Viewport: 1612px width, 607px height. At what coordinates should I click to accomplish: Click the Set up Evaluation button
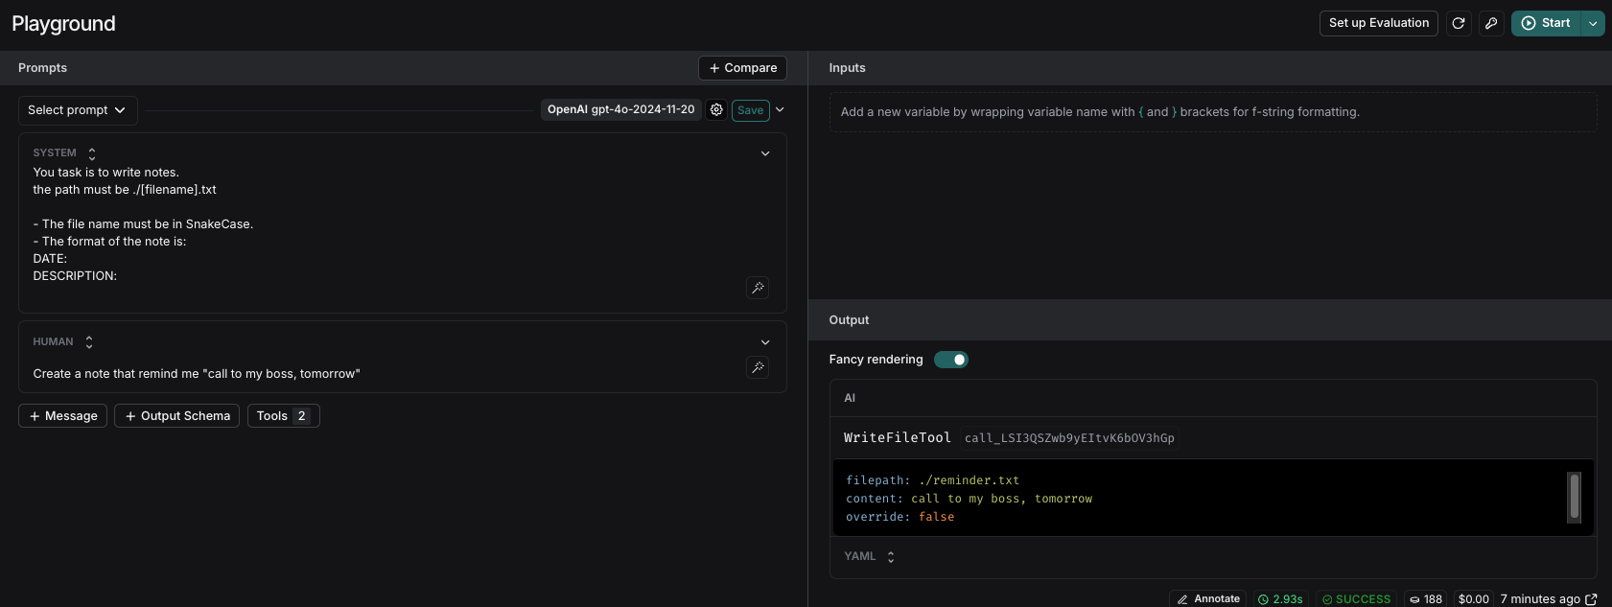click(1379, 23)
